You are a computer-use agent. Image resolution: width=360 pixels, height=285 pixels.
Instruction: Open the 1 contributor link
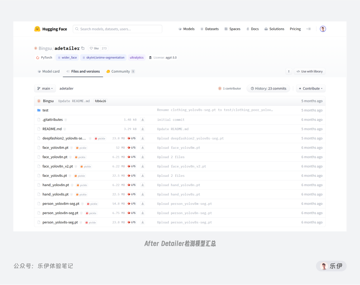tap(230, 89)
